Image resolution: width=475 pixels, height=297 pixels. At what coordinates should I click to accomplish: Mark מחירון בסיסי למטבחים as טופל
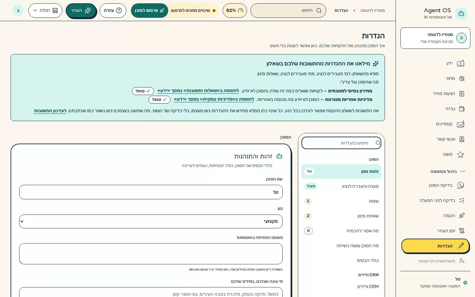[143, 91]
